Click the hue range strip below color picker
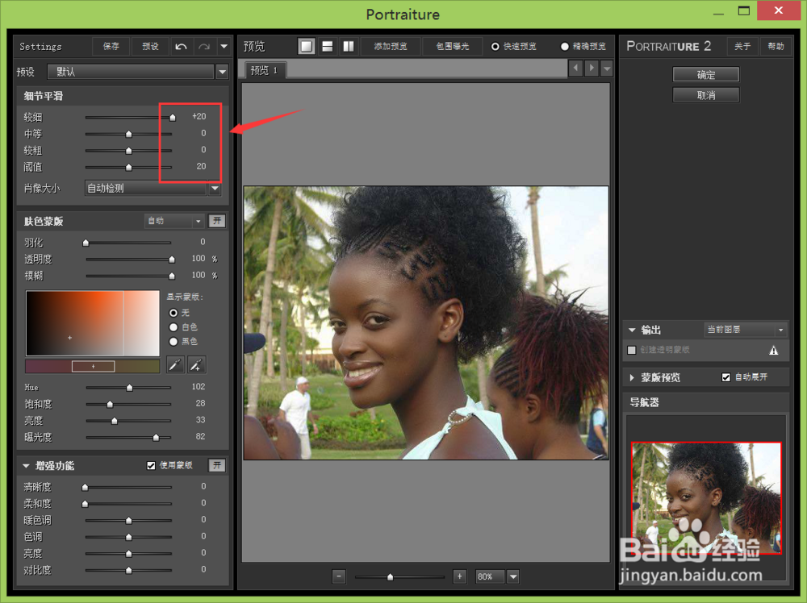Screen dimensions: 807x603 click(x=93, y=367)
